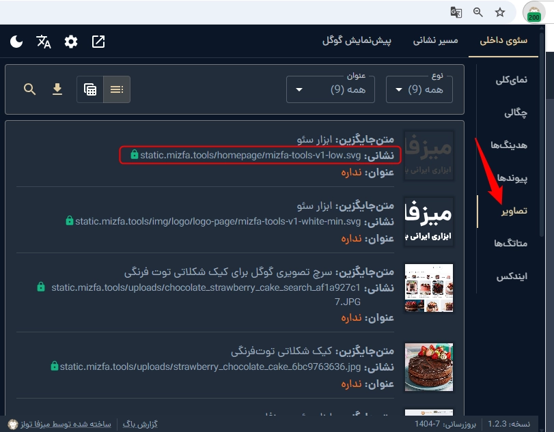This screenshot has width=554, height=432.
Task: Click the search magnifier in images panel
Action: pyautogui.click(x=29, y=89)
